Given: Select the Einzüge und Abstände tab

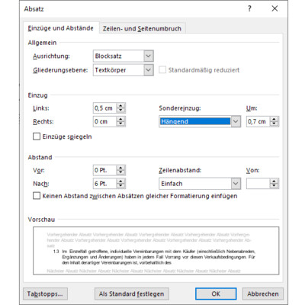Looking at the screenshot, I should click(61, 28).
